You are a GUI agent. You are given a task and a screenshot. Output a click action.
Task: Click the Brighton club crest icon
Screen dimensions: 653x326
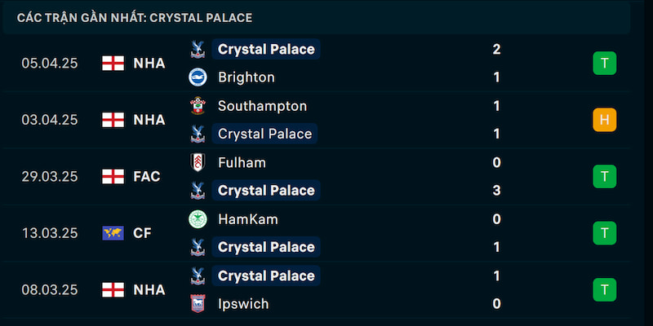[x=198, y=77]
